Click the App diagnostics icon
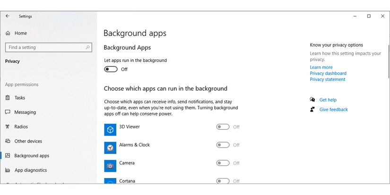The width and height of the screenshot is (390, 195). click(x=8, y=170)
